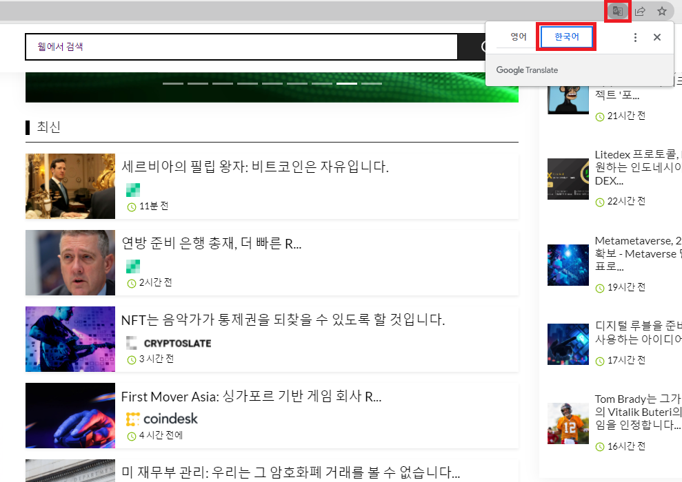The width and height of the screenshot is (682, 482).
Task: Open the NFT는 음악가가 통제권을 headline
Action: (x=283, y=320)
